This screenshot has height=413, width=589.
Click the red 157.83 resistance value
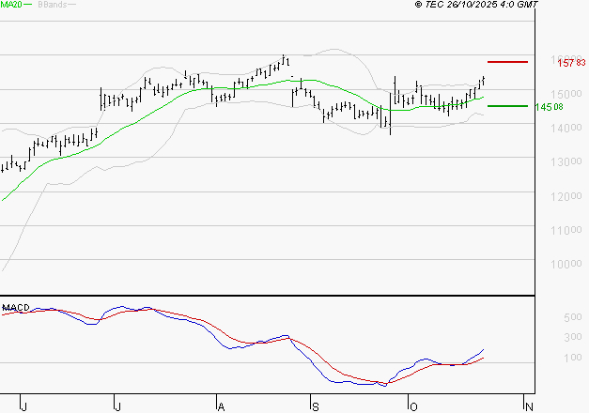571,63
